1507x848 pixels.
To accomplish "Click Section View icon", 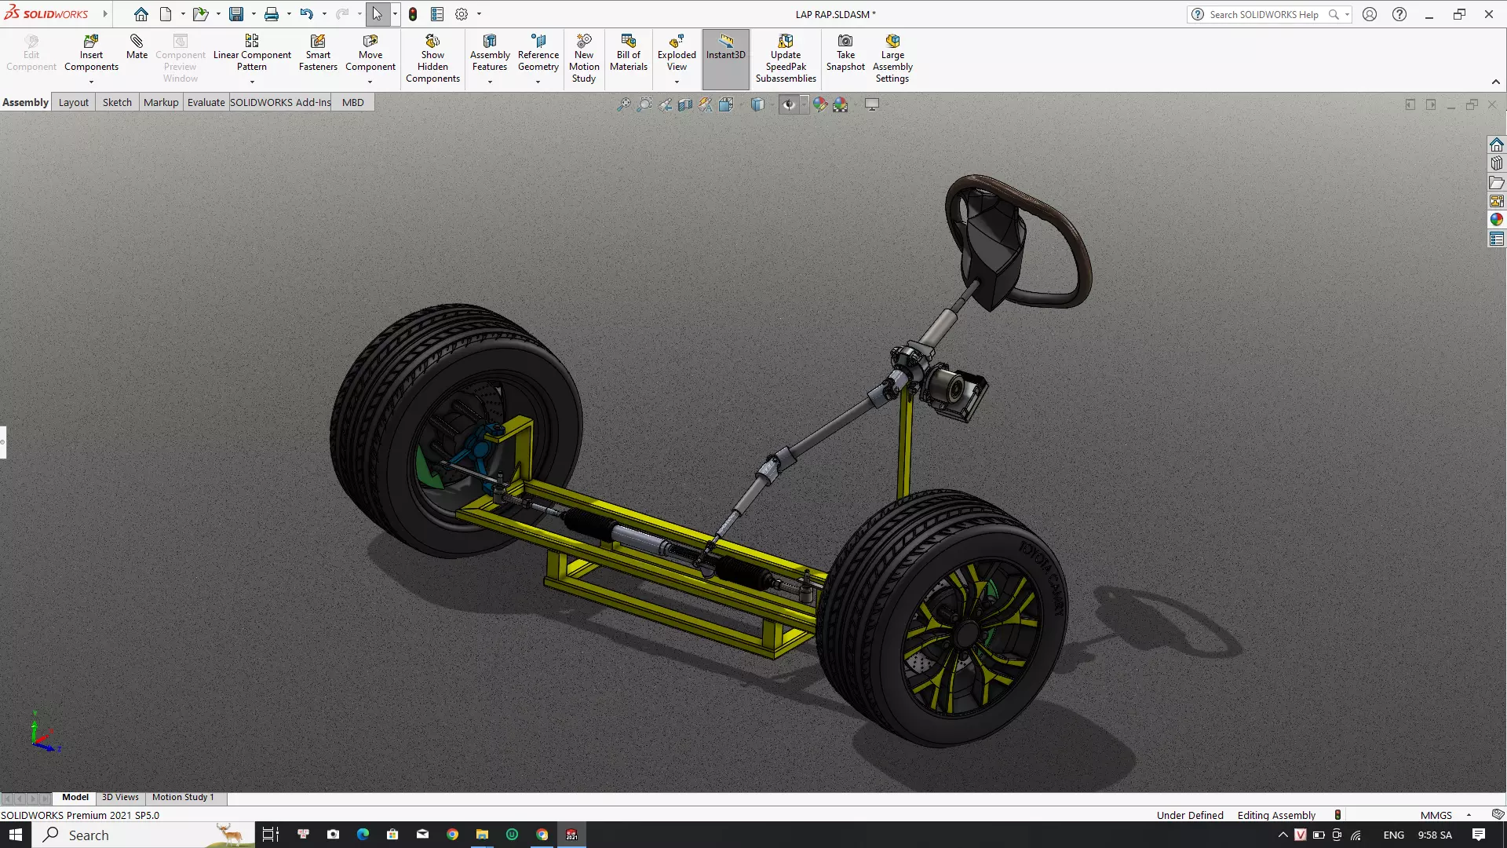I will tap(685, 104).
